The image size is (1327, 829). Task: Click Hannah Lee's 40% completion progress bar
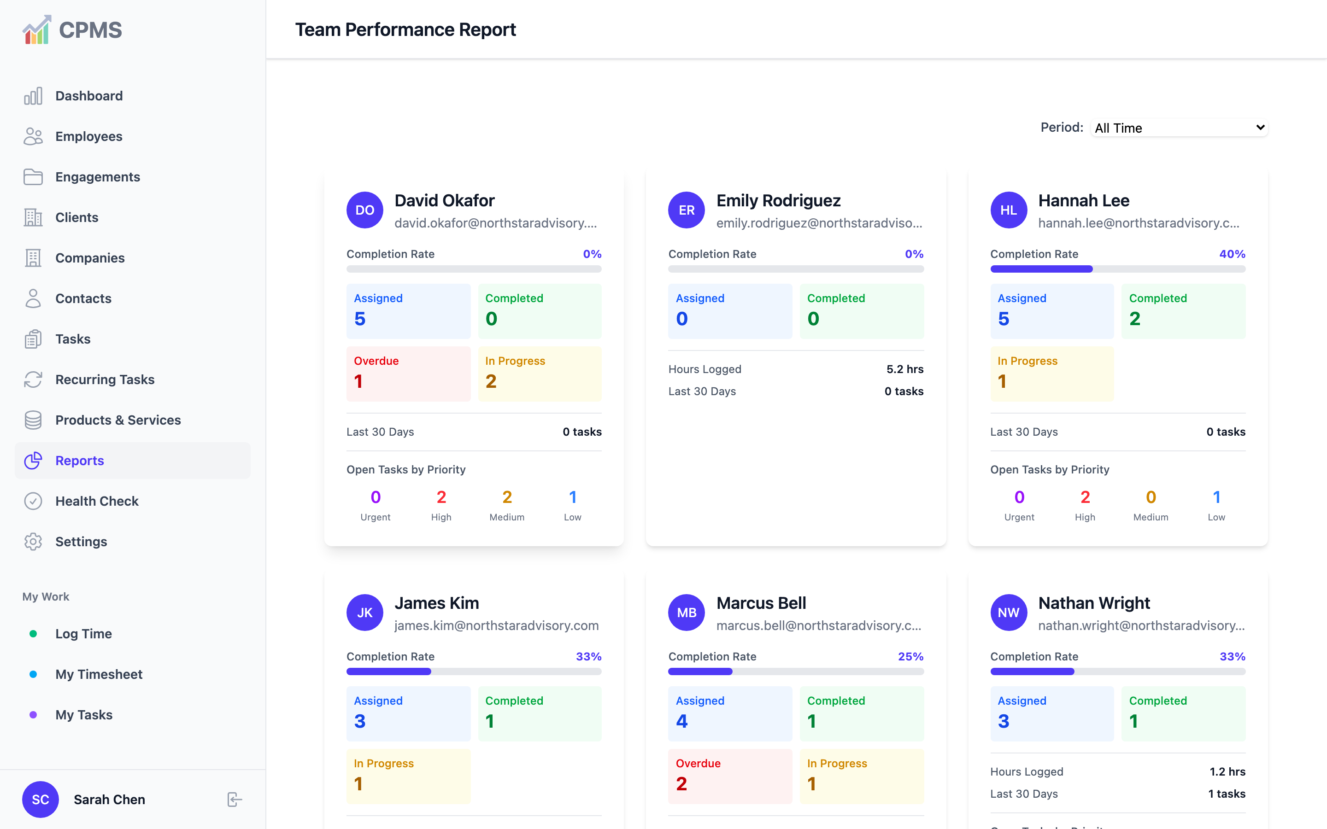point(1117,269)
